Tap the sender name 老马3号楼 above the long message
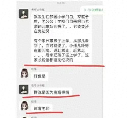The image size is (127, 118). pos(38,10)
